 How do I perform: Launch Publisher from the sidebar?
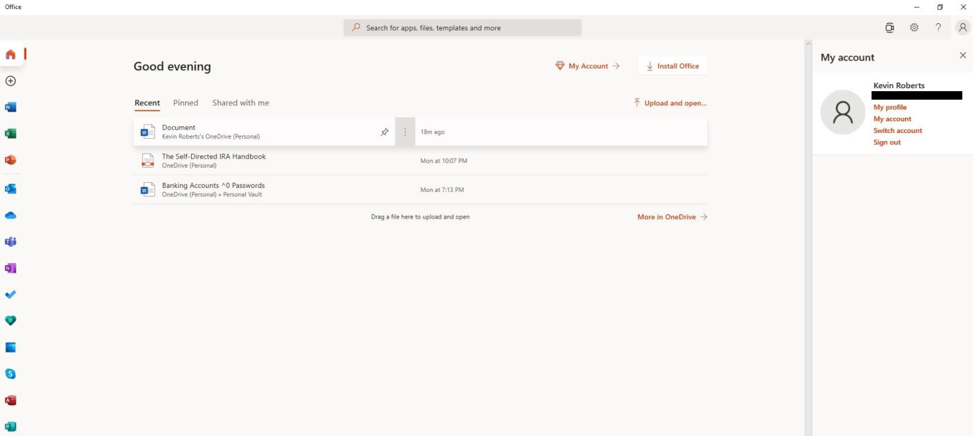[11, 426]
